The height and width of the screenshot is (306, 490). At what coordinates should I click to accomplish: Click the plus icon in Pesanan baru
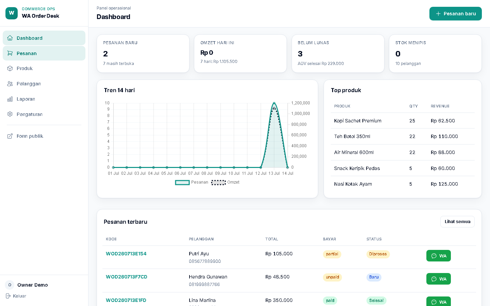coord(438,14)
